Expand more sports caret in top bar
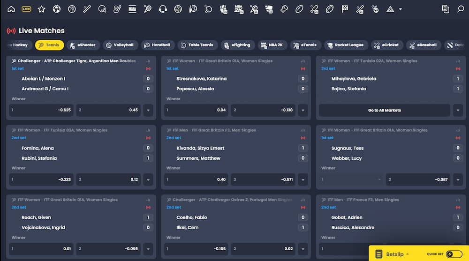 coord(401,9)
